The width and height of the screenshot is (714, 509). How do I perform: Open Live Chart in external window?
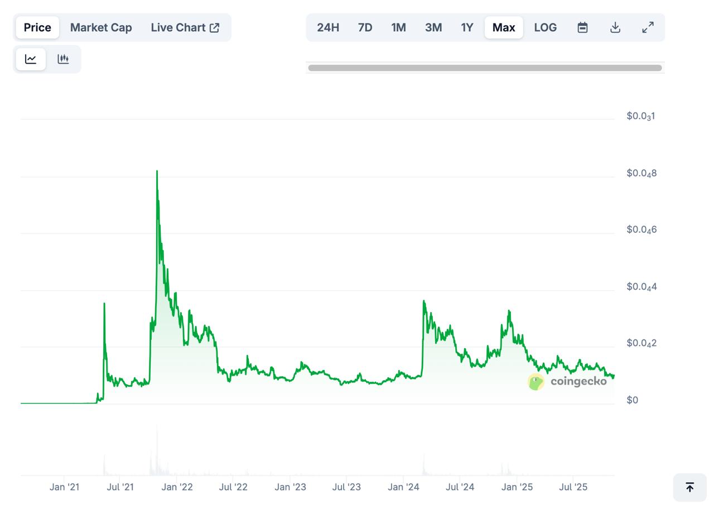[x=185, y=27]
